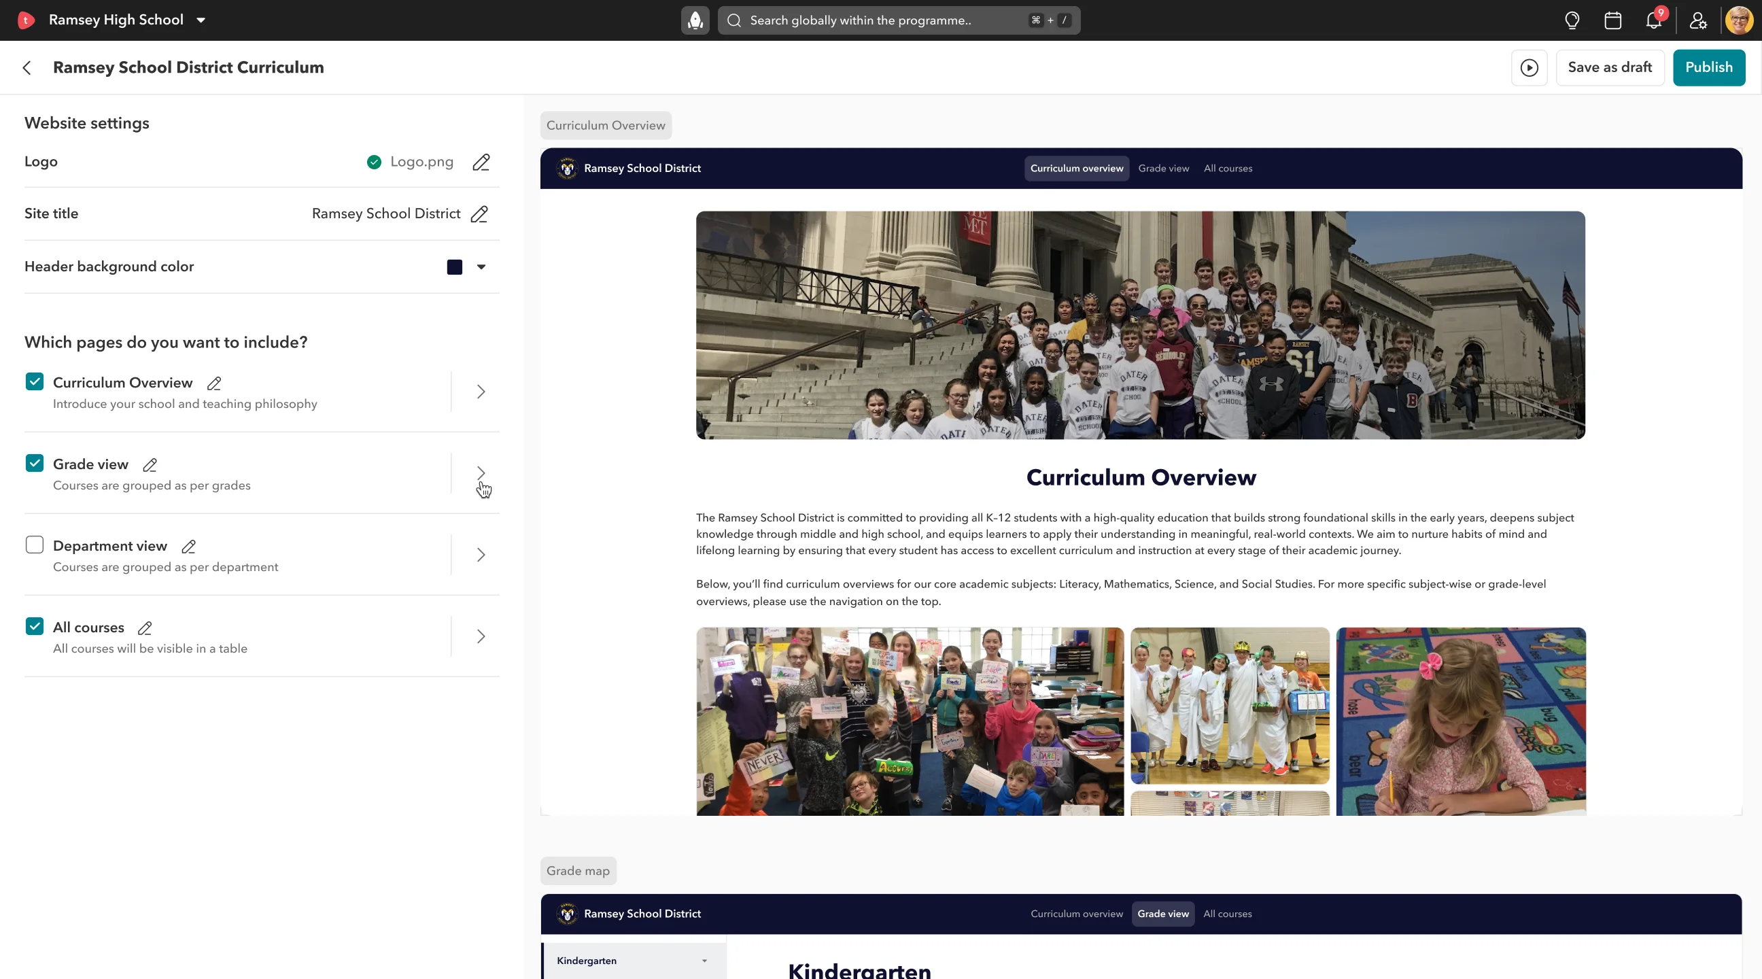
Task: Uncheck the Curriculum Overview checkbox
Action: point(34,382)
